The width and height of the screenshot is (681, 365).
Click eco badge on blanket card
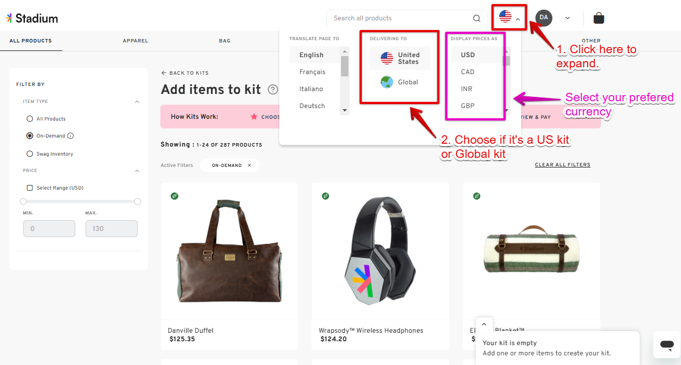476,196
